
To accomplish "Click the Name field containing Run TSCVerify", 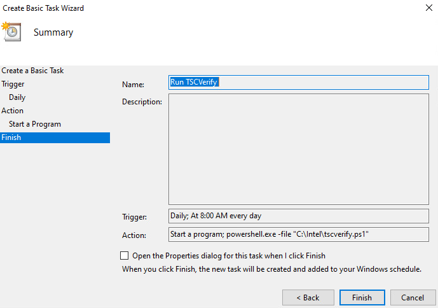I will 298,83.
